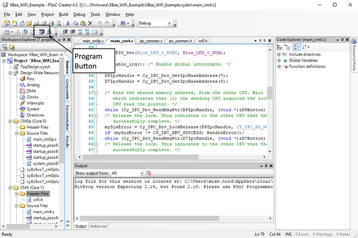The height and width of the screenshot is (238, 358).
Task: Click the Program chip icon in toolbar
Action: pos(42,32)
